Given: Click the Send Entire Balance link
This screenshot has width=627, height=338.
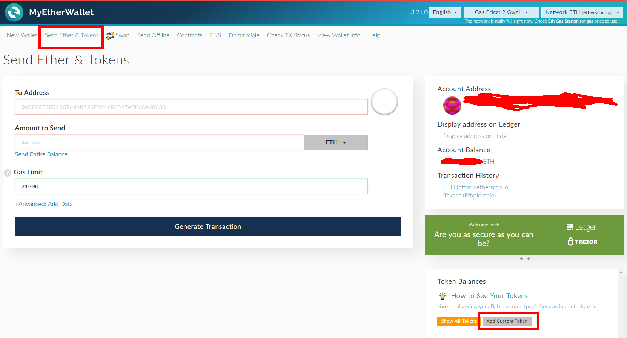Looking at the screenshot, I should coord(41,154).
